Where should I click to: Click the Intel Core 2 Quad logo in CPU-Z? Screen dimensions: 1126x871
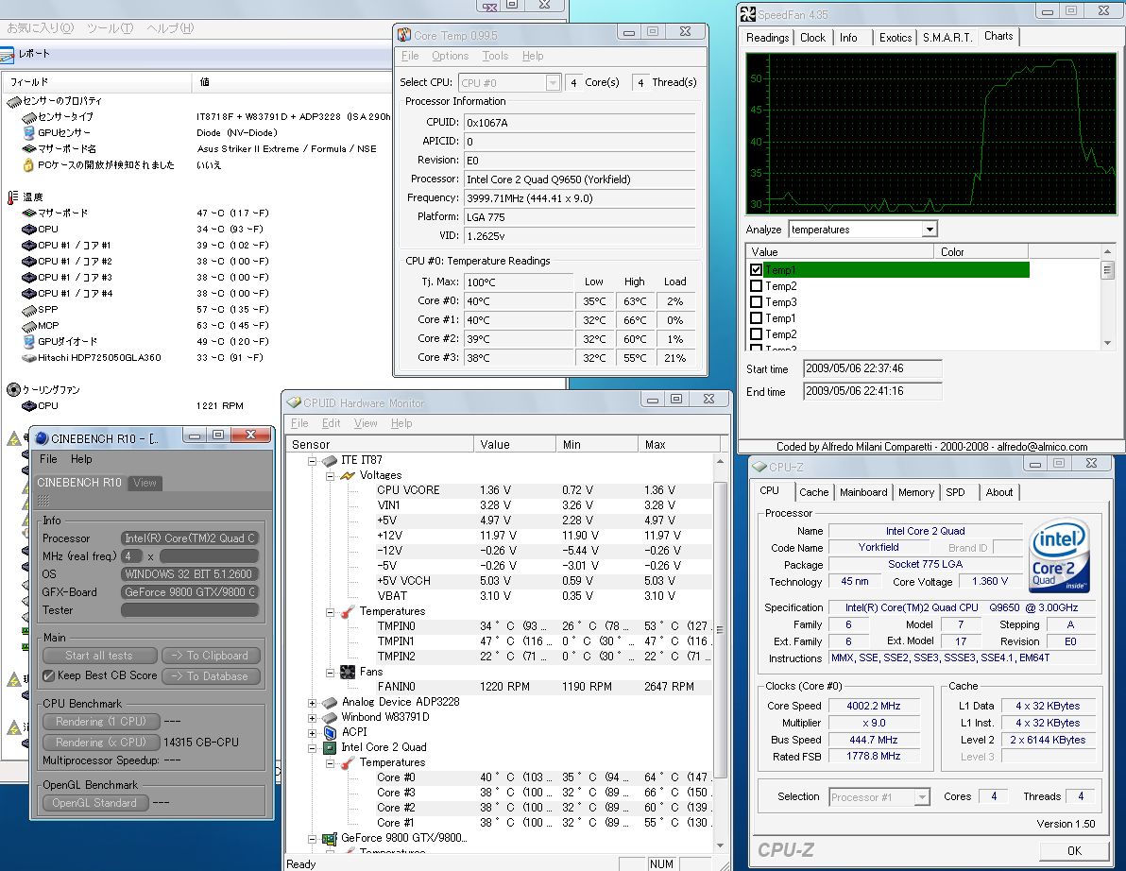click(1060, 555)
